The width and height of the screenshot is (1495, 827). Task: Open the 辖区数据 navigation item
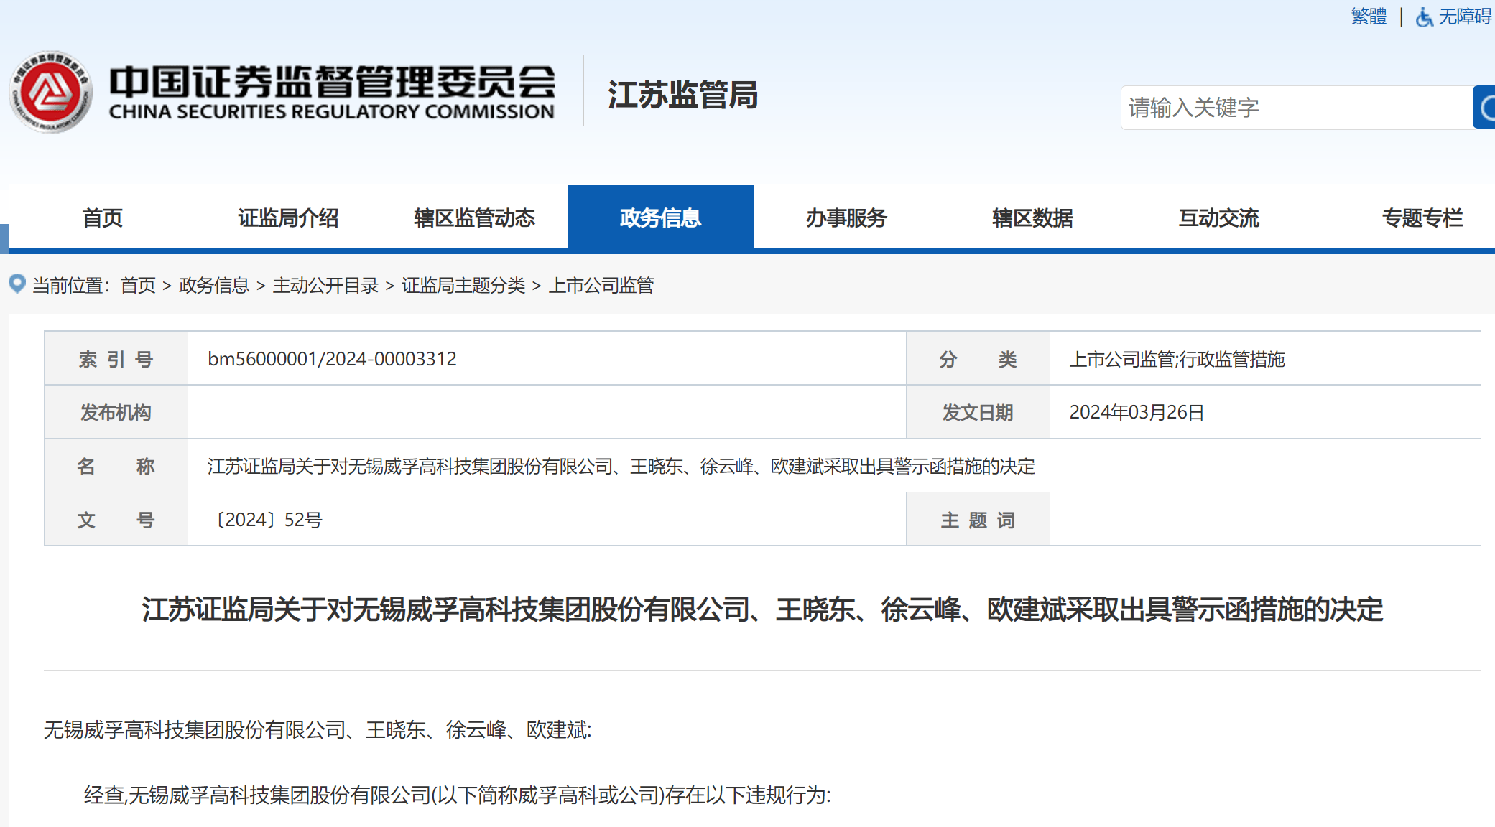pos(1032,218)
